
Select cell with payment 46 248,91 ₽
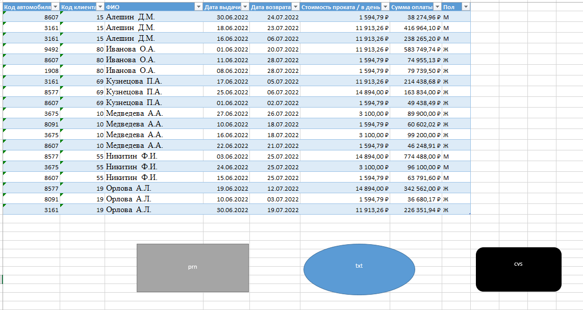(x=416, y=145)
